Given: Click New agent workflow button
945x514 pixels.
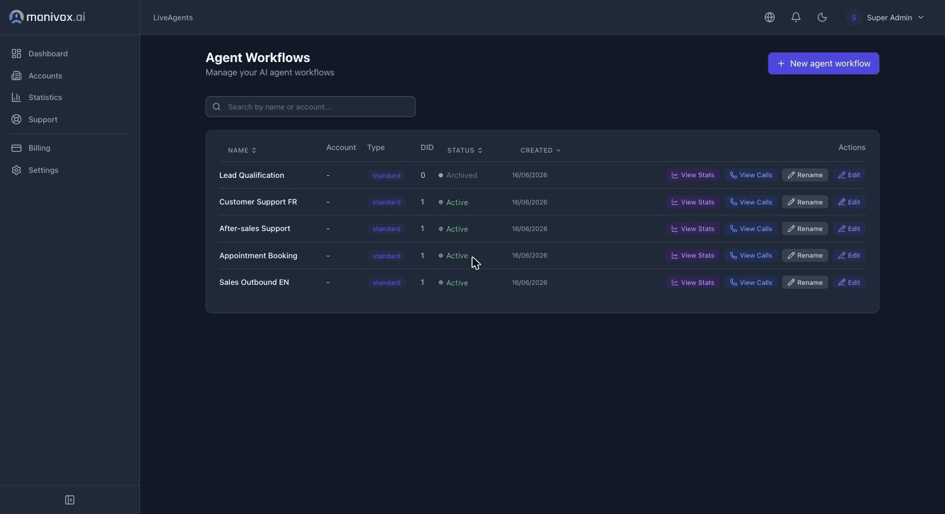Looking at the screenshot, I should (823, 63).
